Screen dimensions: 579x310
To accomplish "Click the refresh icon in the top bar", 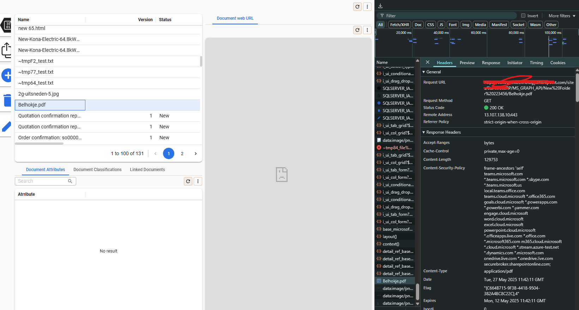I will (357, 7).
